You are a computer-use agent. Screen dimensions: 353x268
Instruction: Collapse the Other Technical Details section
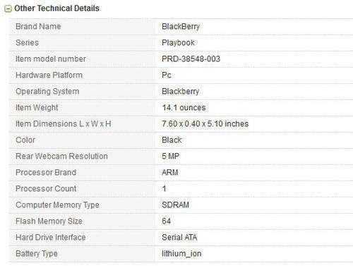[x=8, y=9]
